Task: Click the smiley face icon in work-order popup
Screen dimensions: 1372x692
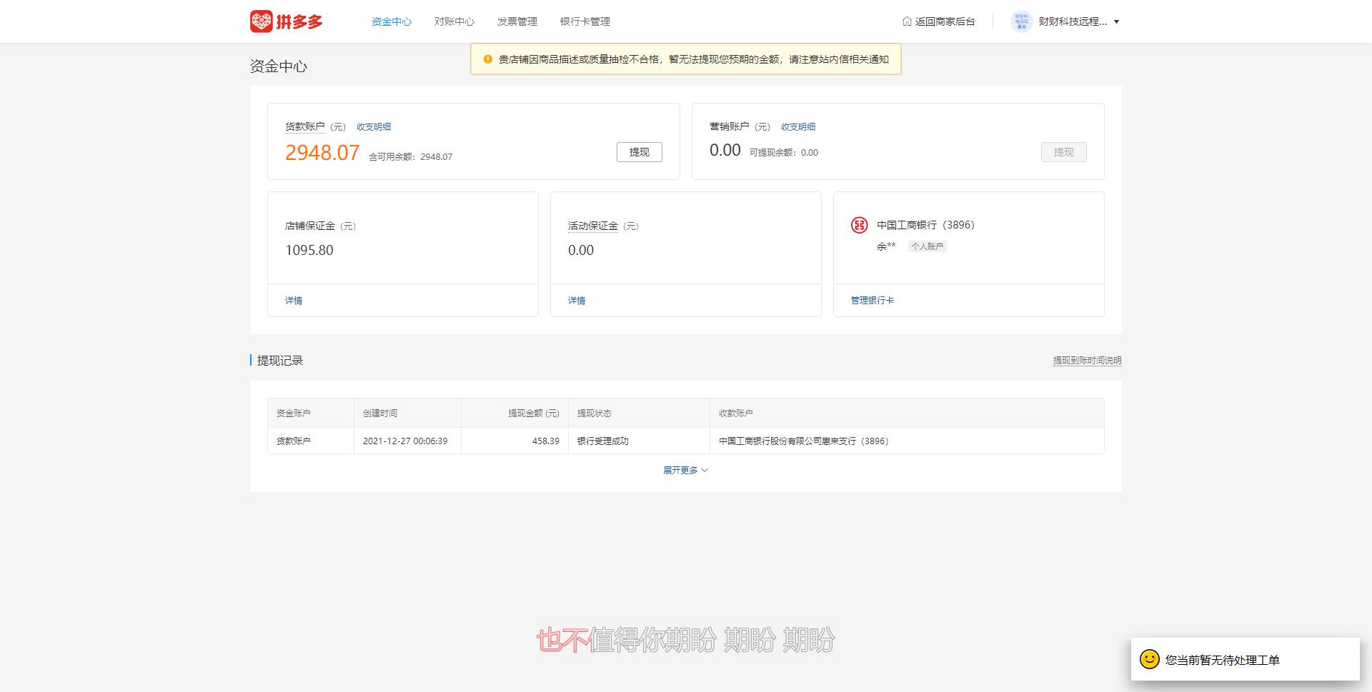Action: click(1150, 659)
